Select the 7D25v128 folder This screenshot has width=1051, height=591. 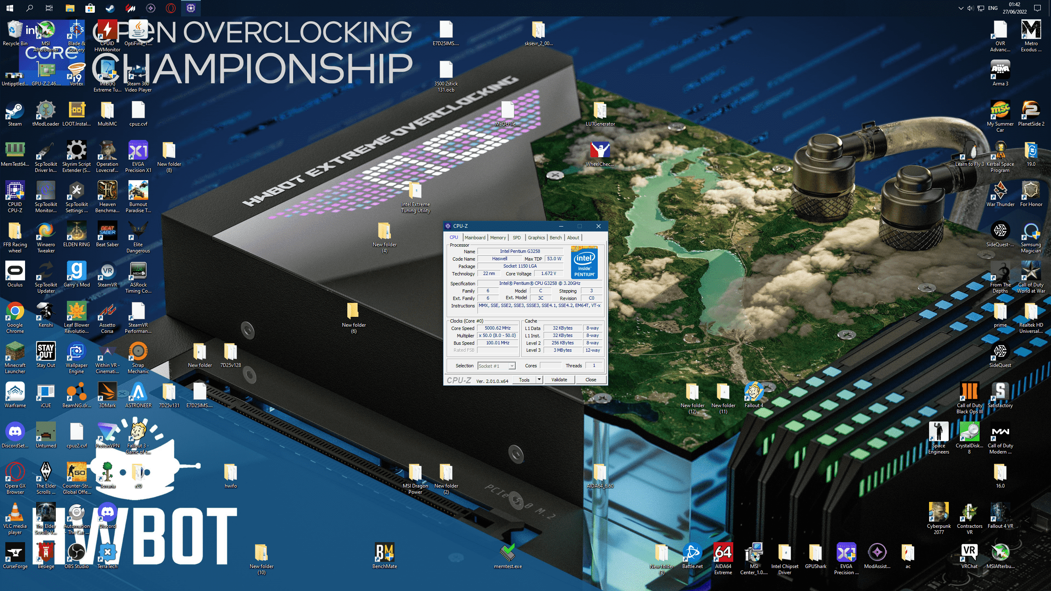tap(230, 355)
